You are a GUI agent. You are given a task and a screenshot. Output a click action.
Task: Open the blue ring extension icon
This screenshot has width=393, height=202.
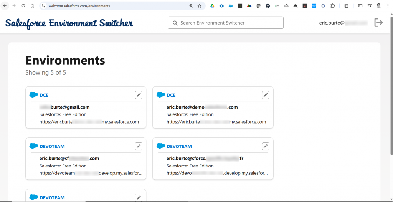[x=323, y=6]
